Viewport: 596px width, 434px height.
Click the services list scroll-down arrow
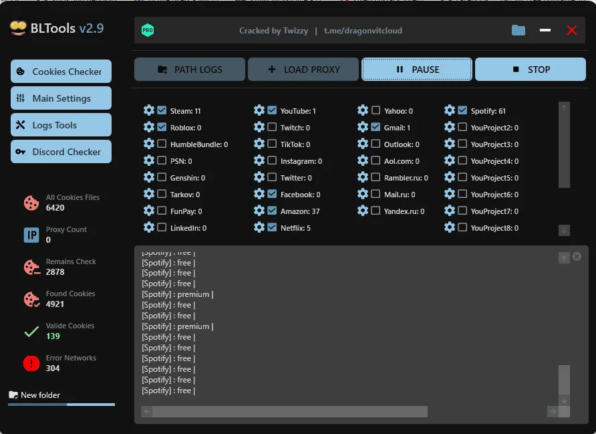pyautogui.click(x=564, y=231)
